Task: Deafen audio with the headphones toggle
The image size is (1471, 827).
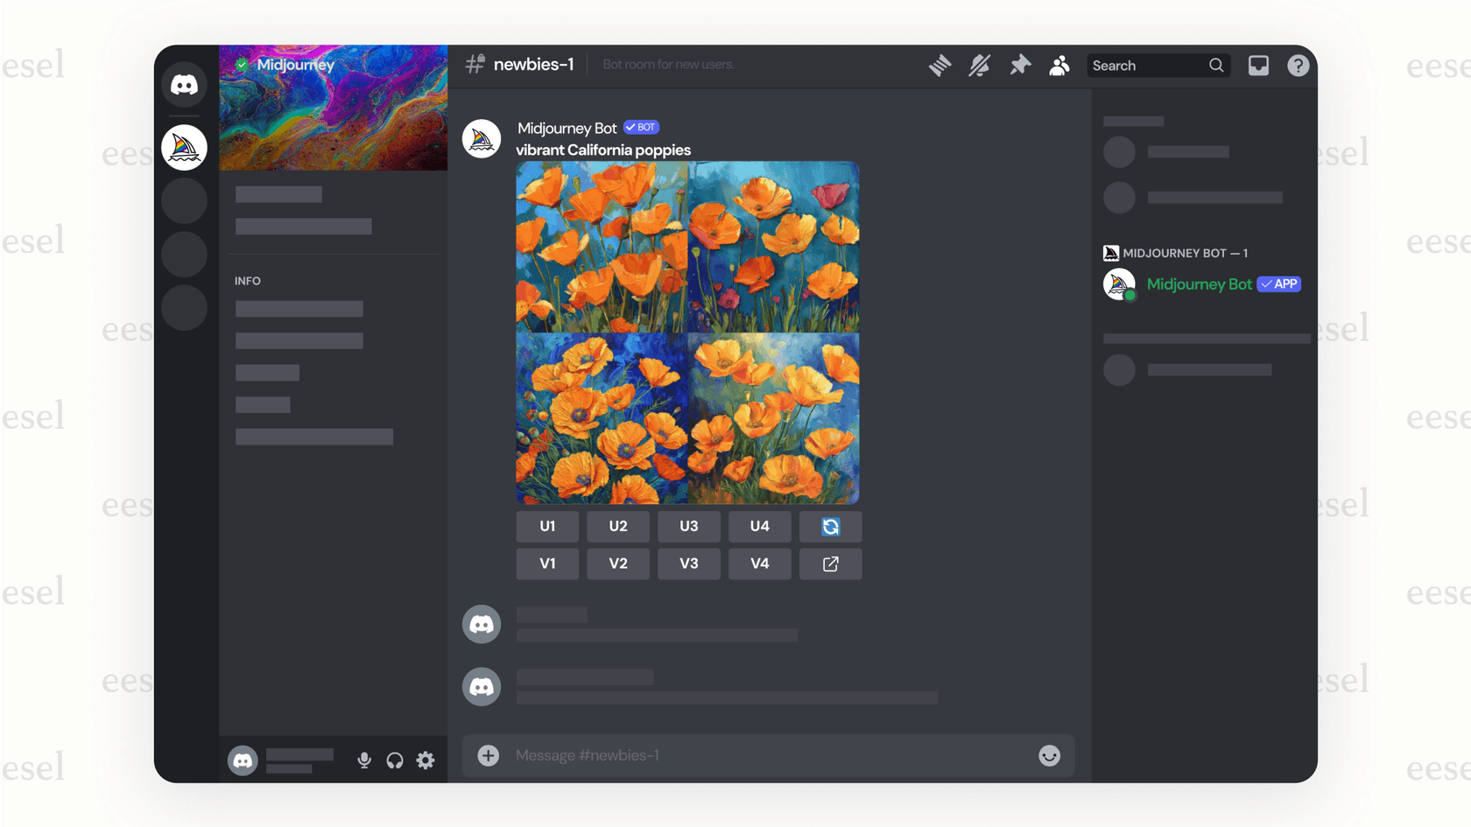Action: 394,760
